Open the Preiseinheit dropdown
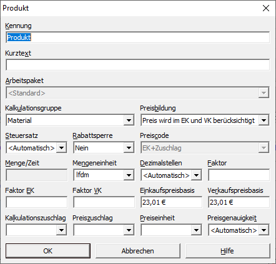 coord(171,230)
